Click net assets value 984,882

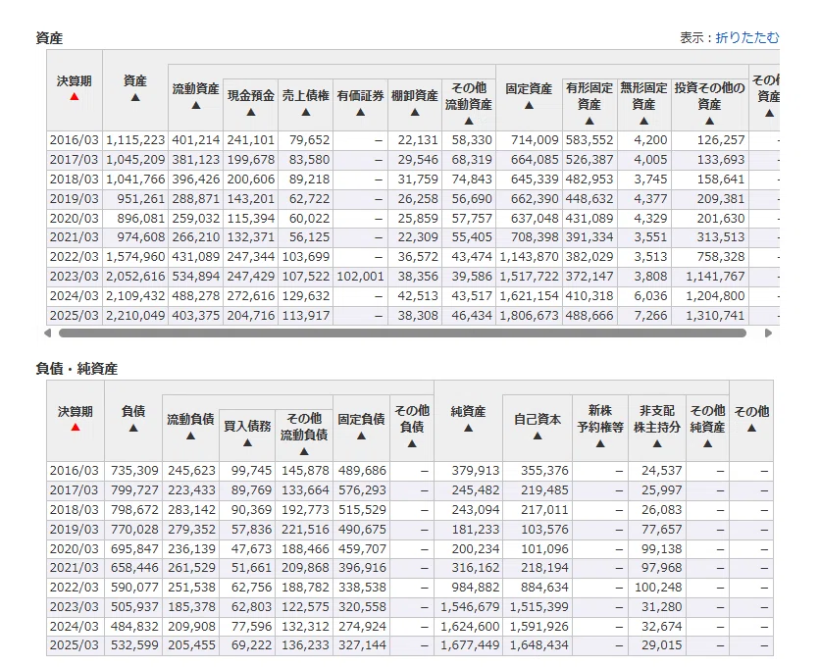[x=476, y=588]
